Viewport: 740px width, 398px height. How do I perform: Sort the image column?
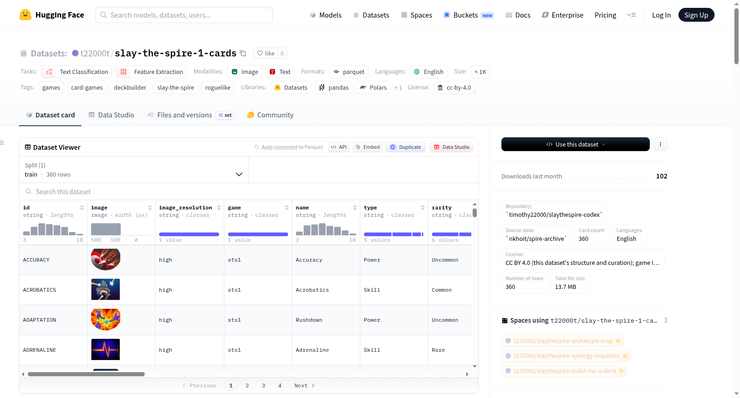(x=150, y=208)
